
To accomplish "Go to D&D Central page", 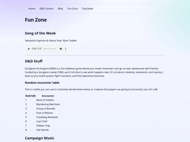I will pos(46,9).
